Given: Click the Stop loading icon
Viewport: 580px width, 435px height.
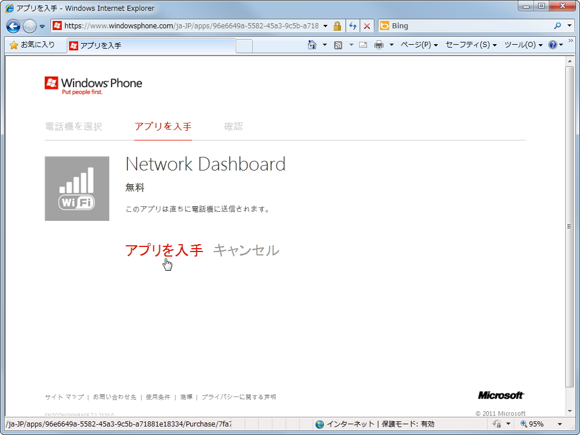Looking at the screenshot, I should 367,25.
